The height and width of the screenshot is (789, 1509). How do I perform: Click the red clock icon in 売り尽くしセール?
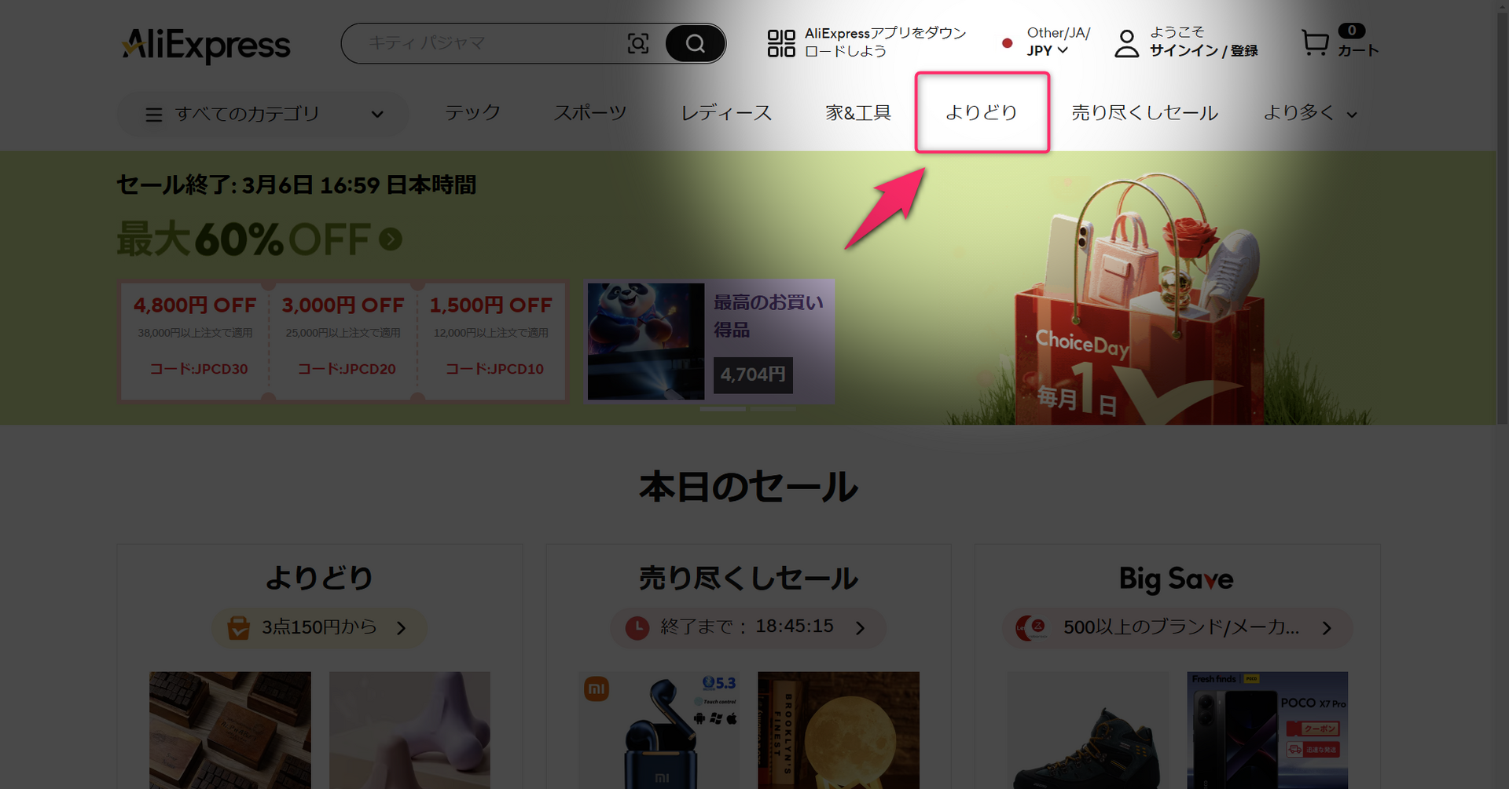637,628
